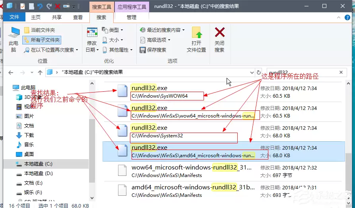Open Advanced options dropdown

[x=155, y=40]
